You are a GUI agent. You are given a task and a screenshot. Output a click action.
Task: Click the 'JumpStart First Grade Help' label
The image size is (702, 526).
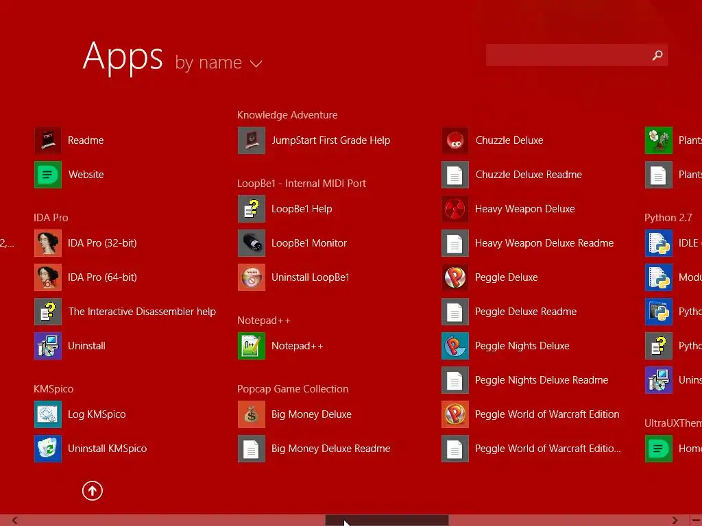331,140
